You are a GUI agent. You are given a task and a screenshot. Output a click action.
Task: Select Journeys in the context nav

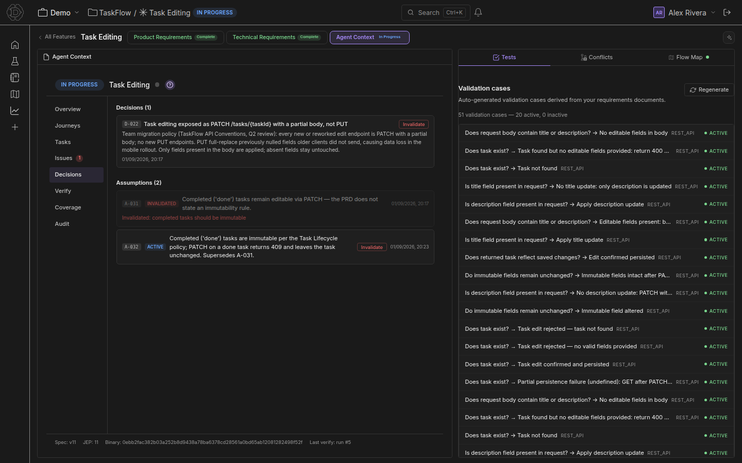click(x=76, y=126)
